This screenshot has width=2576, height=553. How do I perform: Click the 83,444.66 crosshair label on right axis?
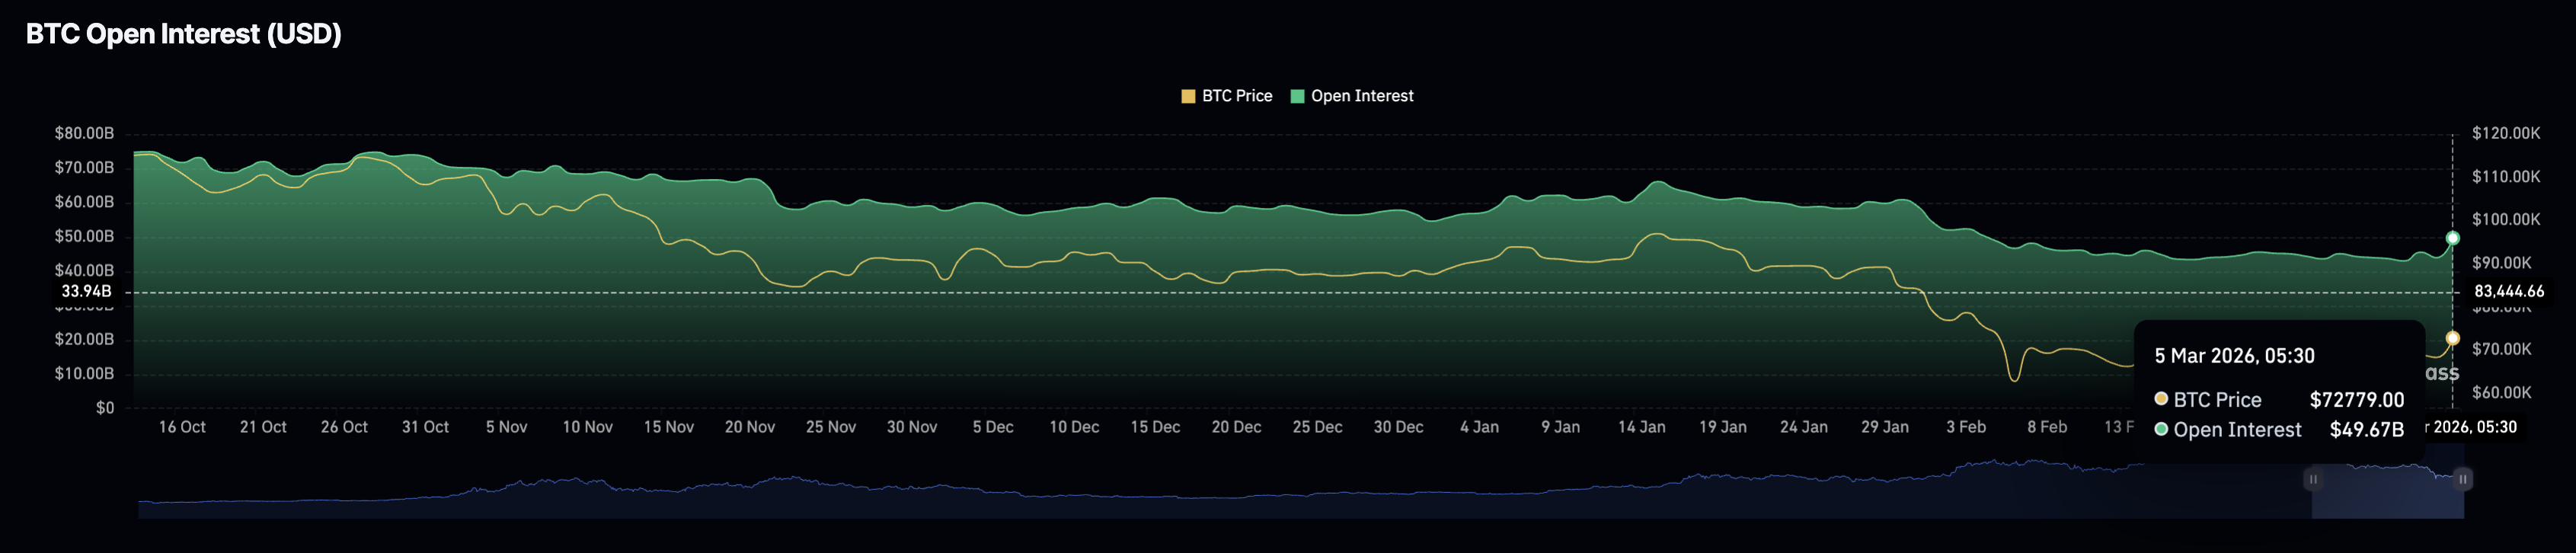(x=2508, y=292)
